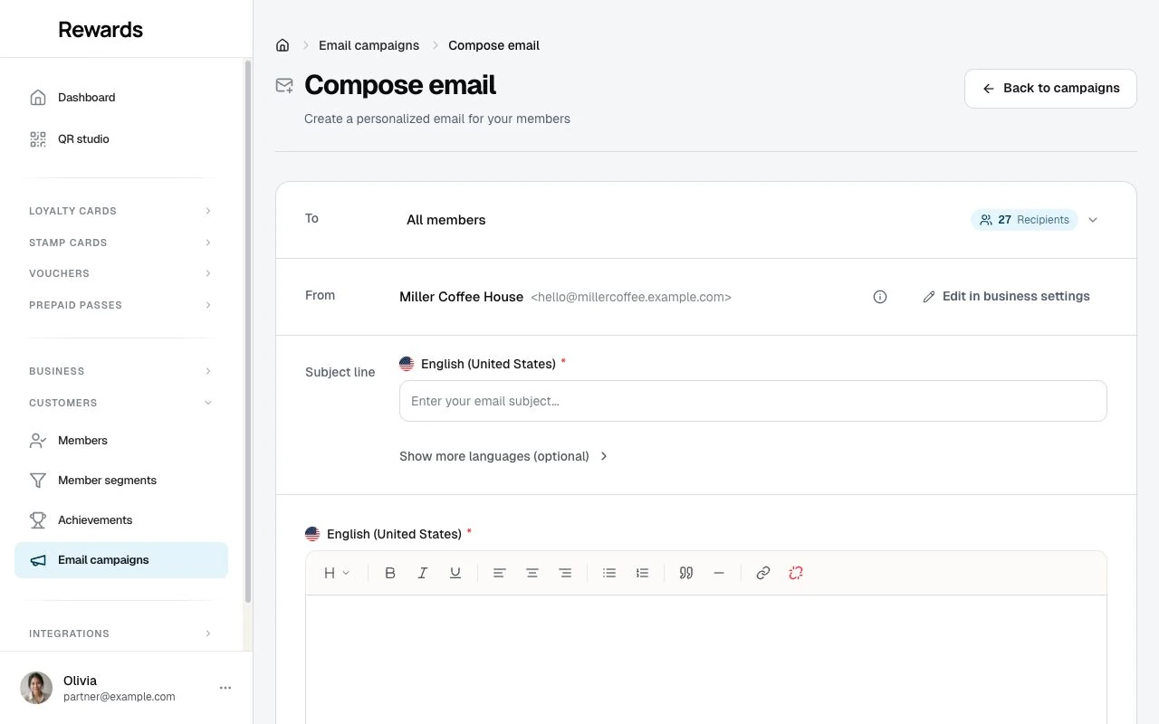Screen dimensions: 1159x724
Task: Click Back to campaigns button
Action: click(x=1050, y=89)
